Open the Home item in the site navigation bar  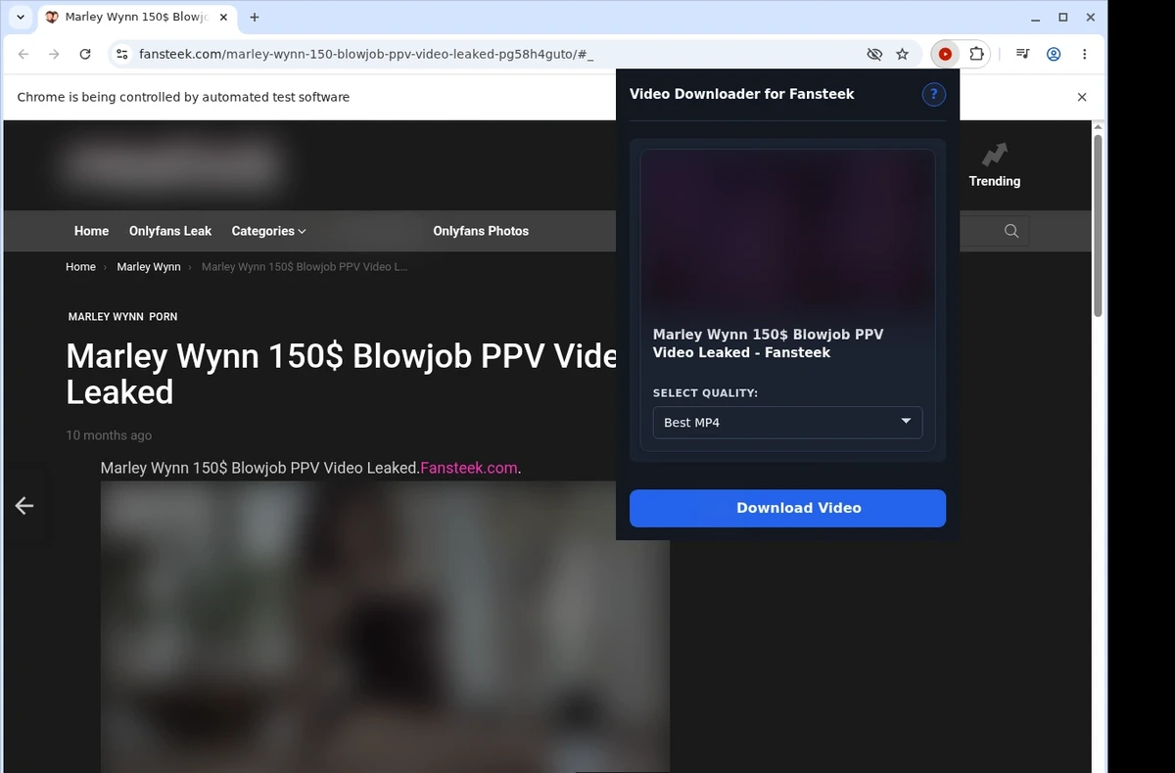pos(91,231)
